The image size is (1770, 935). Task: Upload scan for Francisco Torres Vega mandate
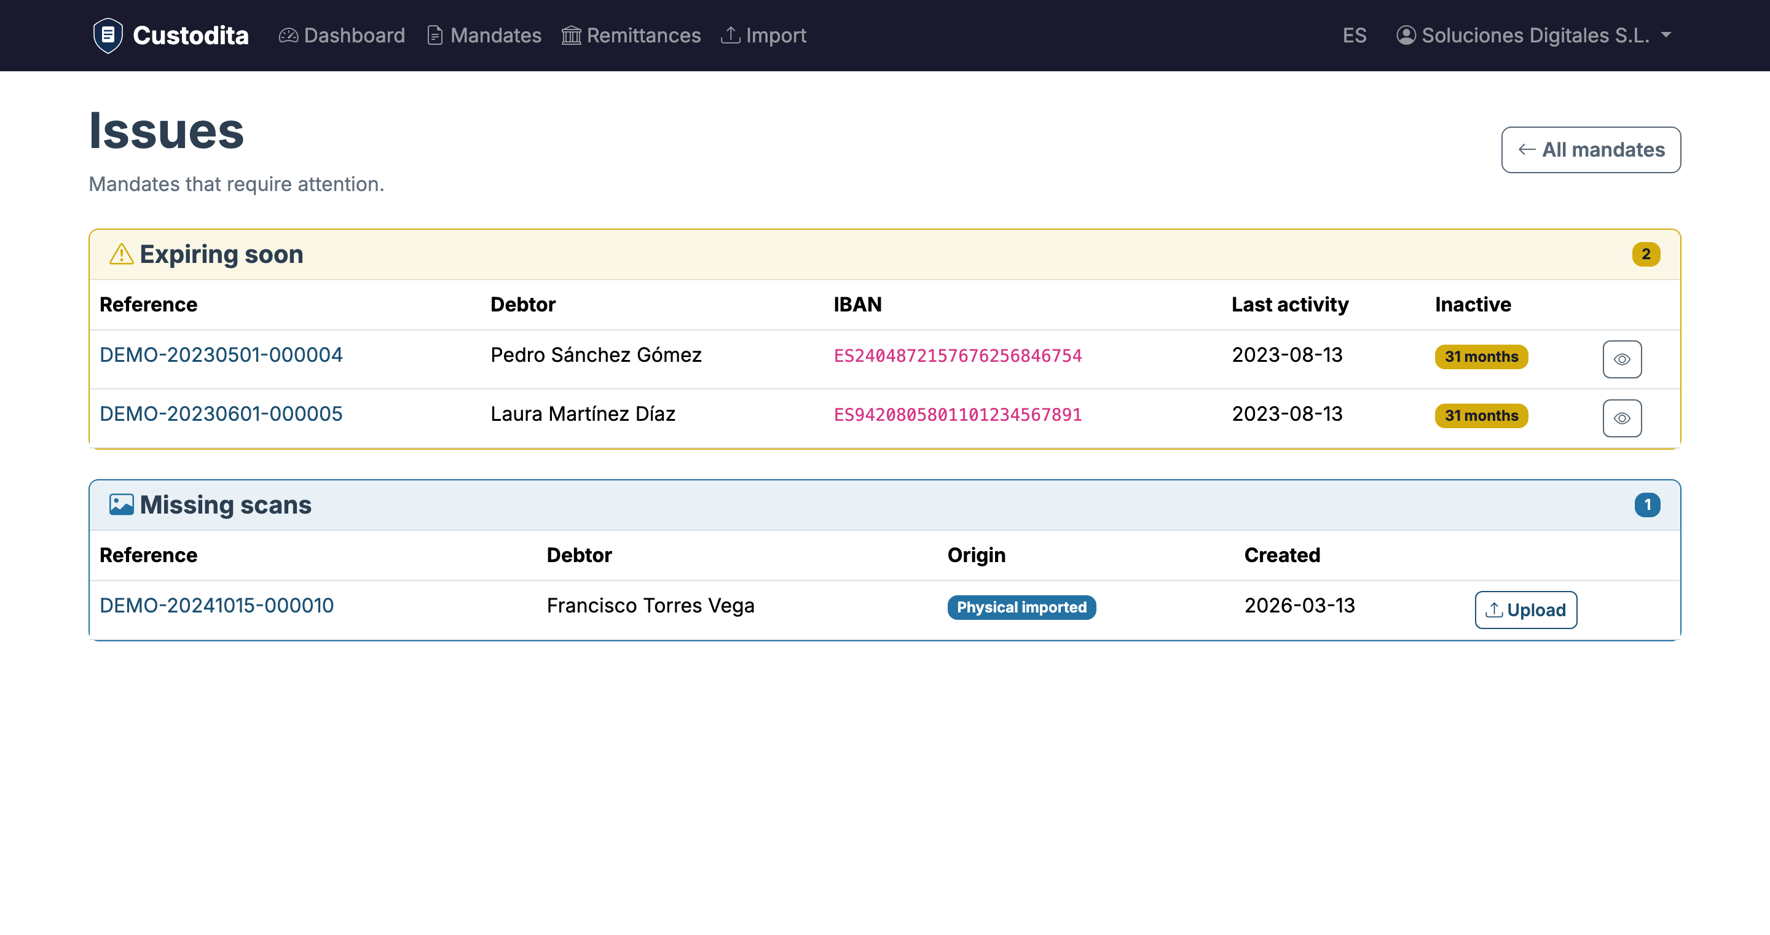click(1525, 609)
